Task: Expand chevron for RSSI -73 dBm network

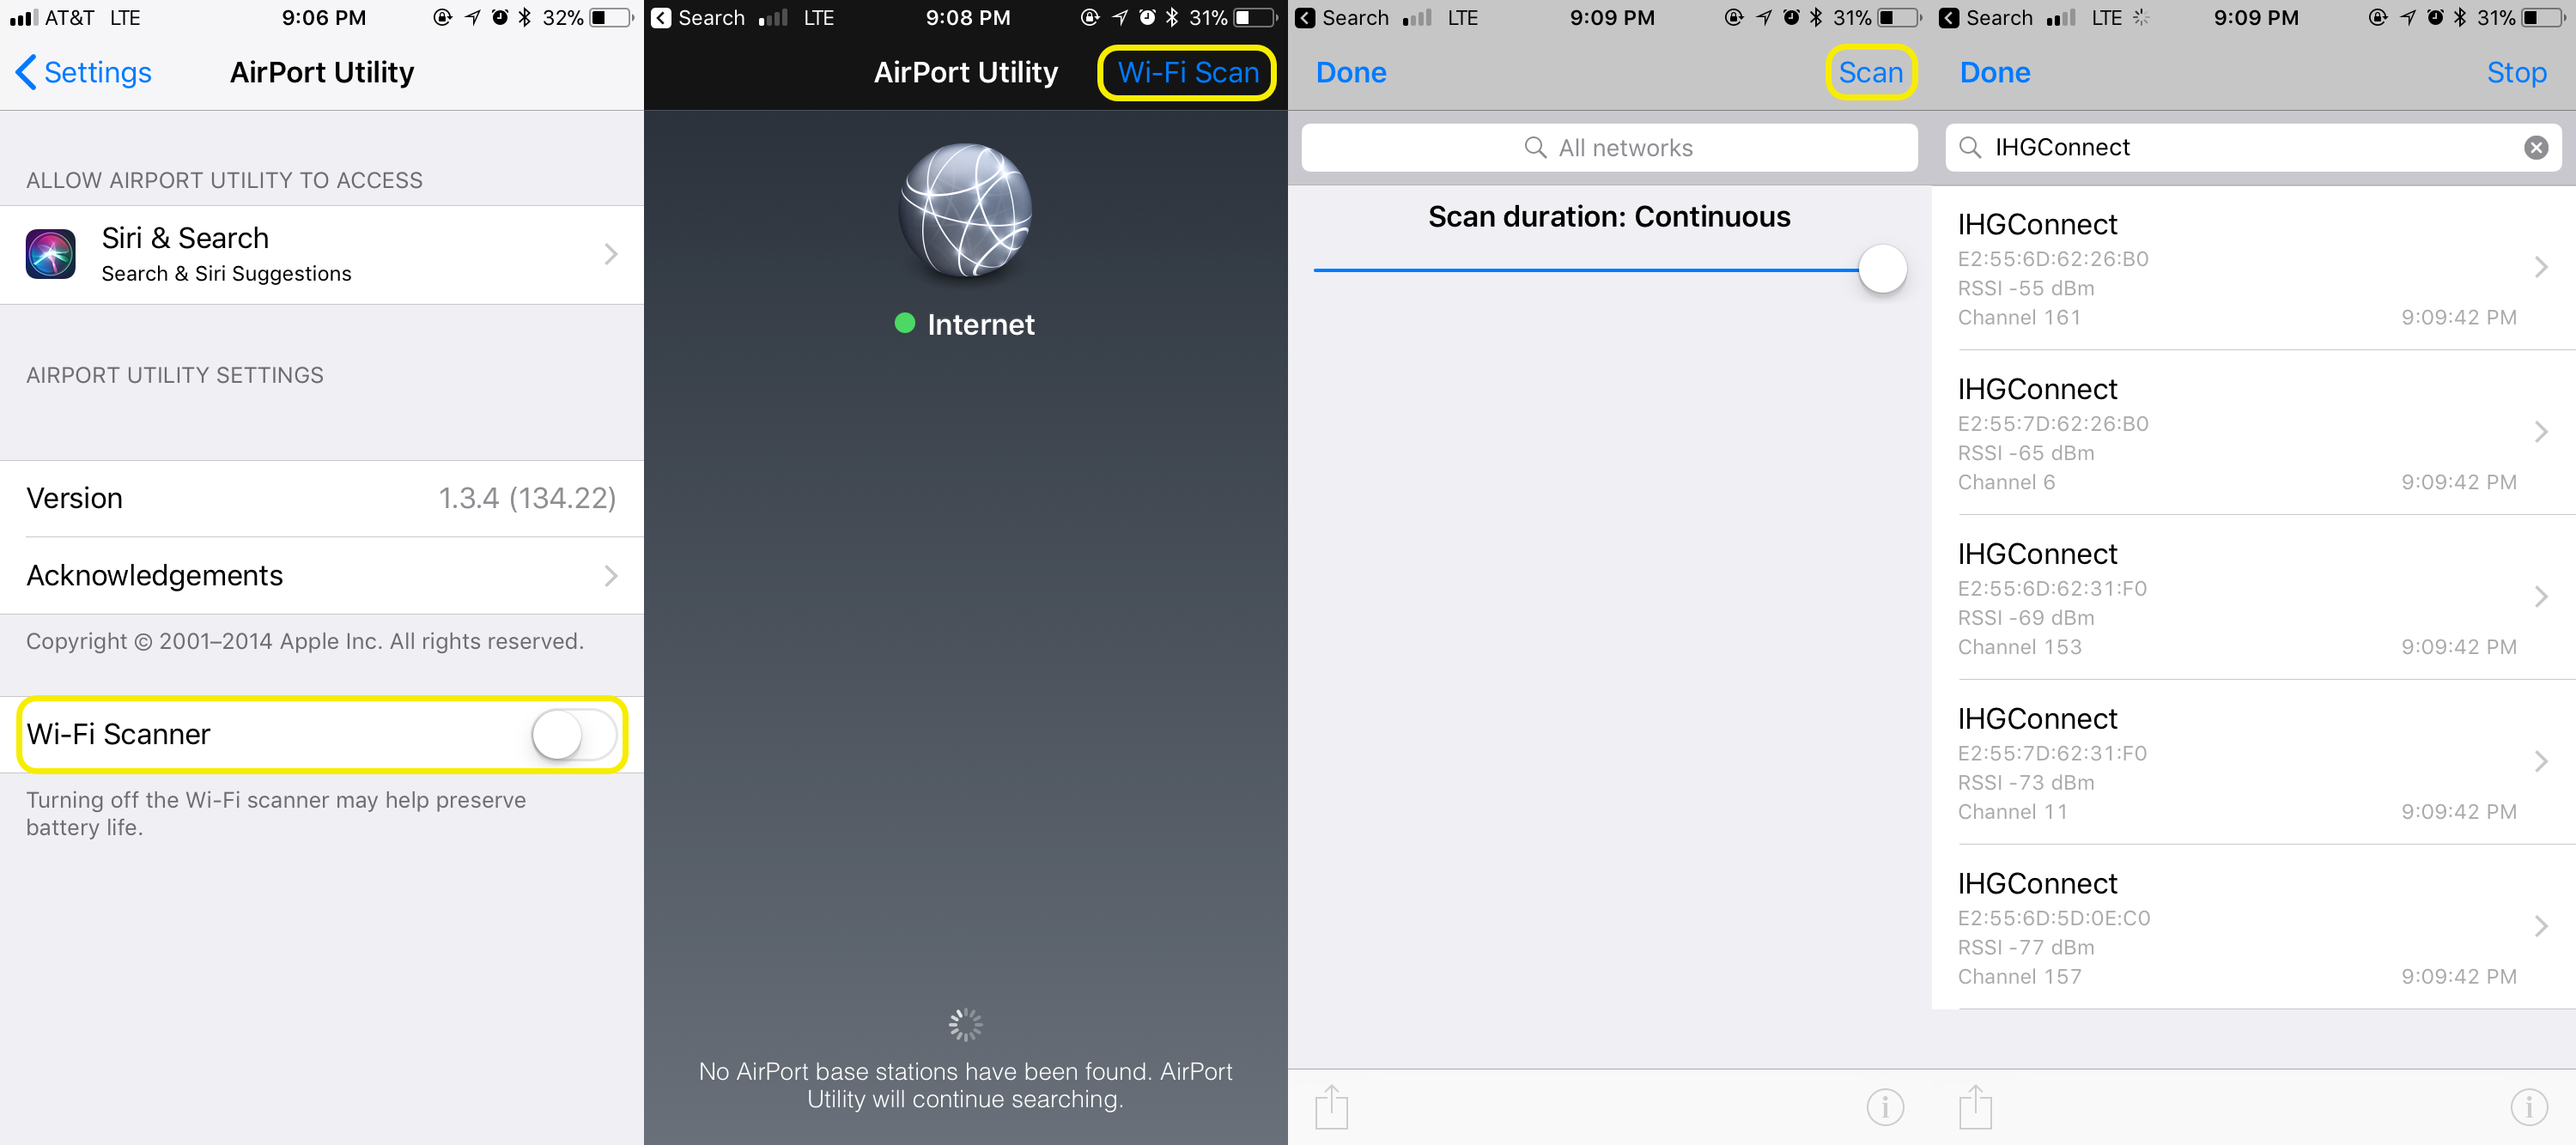Action: (x=2541, y=762)
